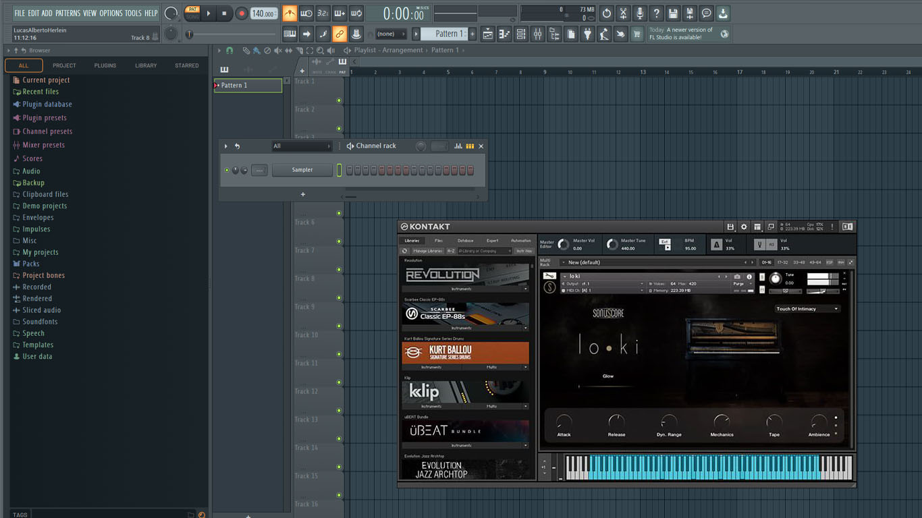Click the loki instrument snapshot camera icon

pos(737,277)
